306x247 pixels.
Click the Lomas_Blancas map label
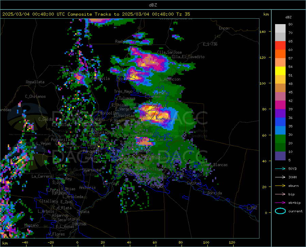coord(214,165)
